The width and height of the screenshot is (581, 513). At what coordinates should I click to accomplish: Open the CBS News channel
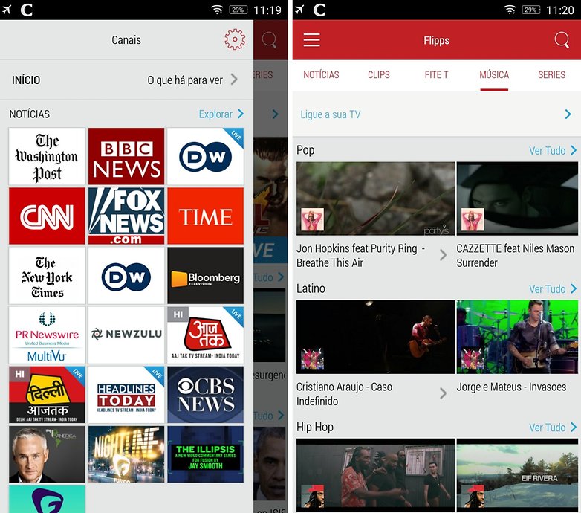point(206,395)
